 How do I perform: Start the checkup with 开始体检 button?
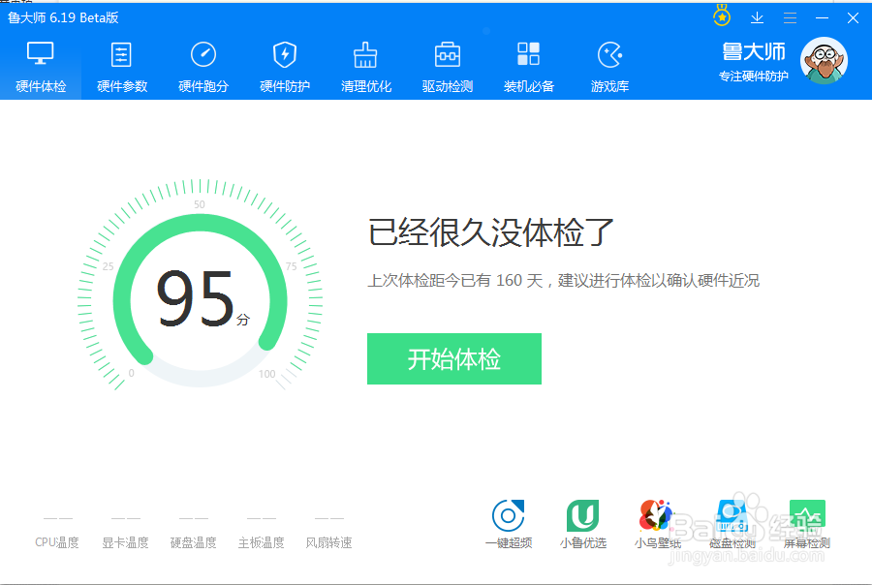point(453,358)
